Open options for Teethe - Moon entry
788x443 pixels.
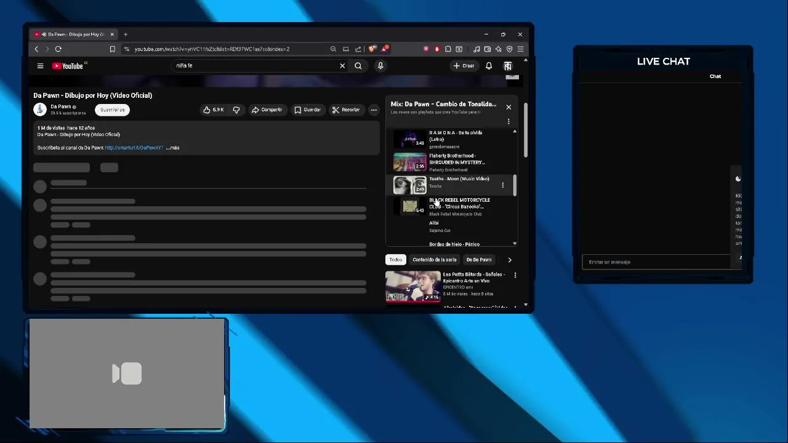[503, 185]
